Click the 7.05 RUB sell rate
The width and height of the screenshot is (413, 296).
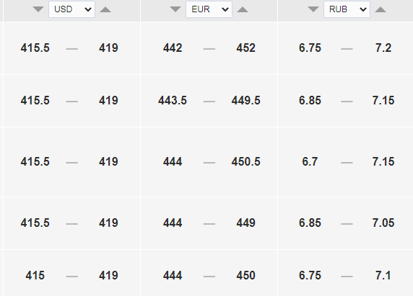(383, 223)
